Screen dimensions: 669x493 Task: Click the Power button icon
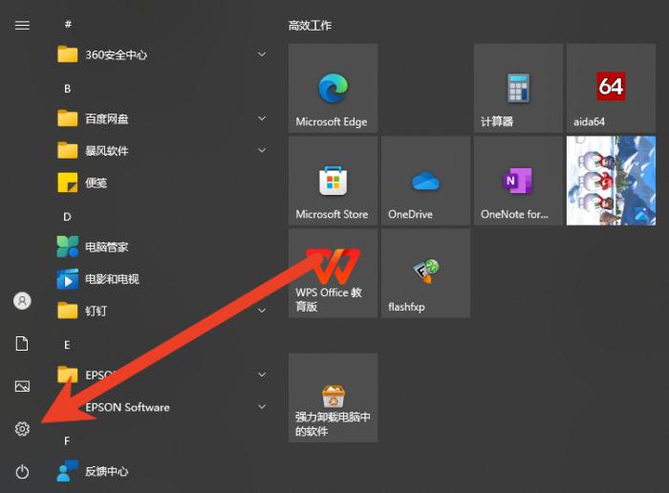point(22,472)
